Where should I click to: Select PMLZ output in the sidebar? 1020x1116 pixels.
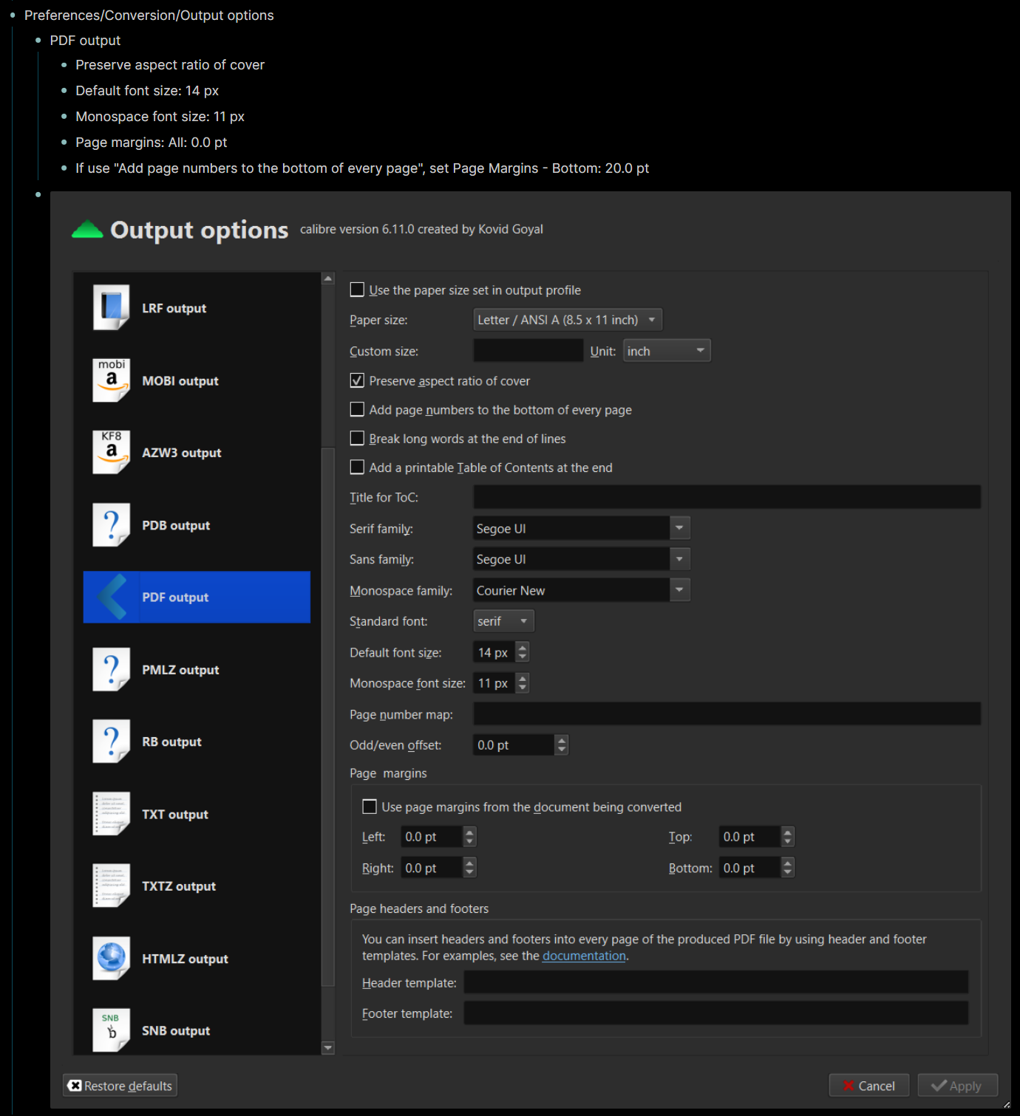(x=180, y=670)
